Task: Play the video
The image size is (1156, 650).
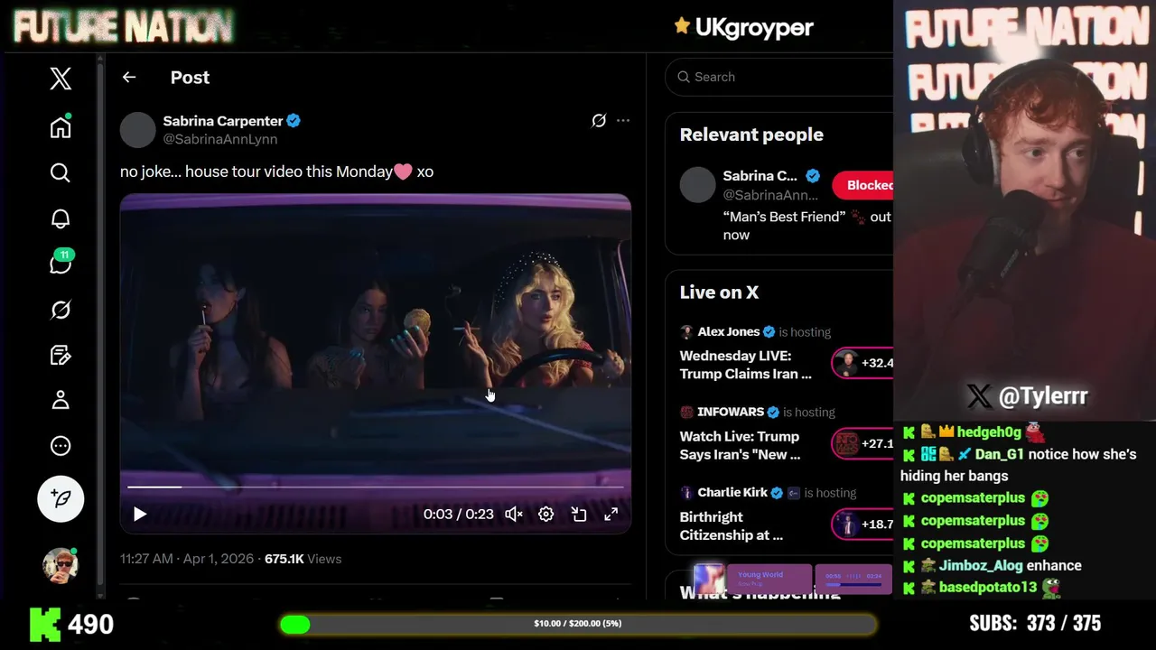Action: (140, 514)
